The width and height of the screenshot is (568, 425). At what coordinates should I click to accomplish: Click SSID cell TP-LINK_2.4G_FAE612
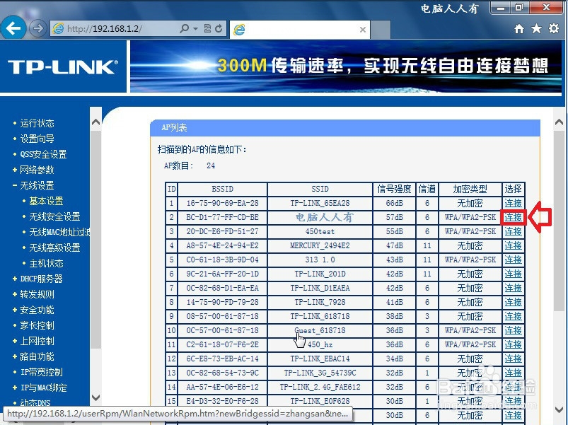[x=320, y=387]
